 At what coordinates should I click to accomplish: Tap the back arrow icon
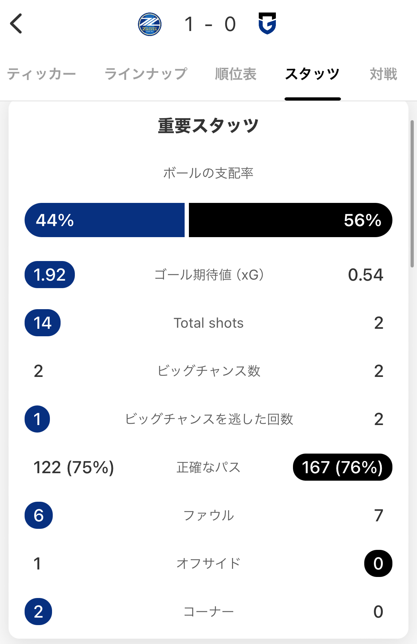(x=16, y=24)
